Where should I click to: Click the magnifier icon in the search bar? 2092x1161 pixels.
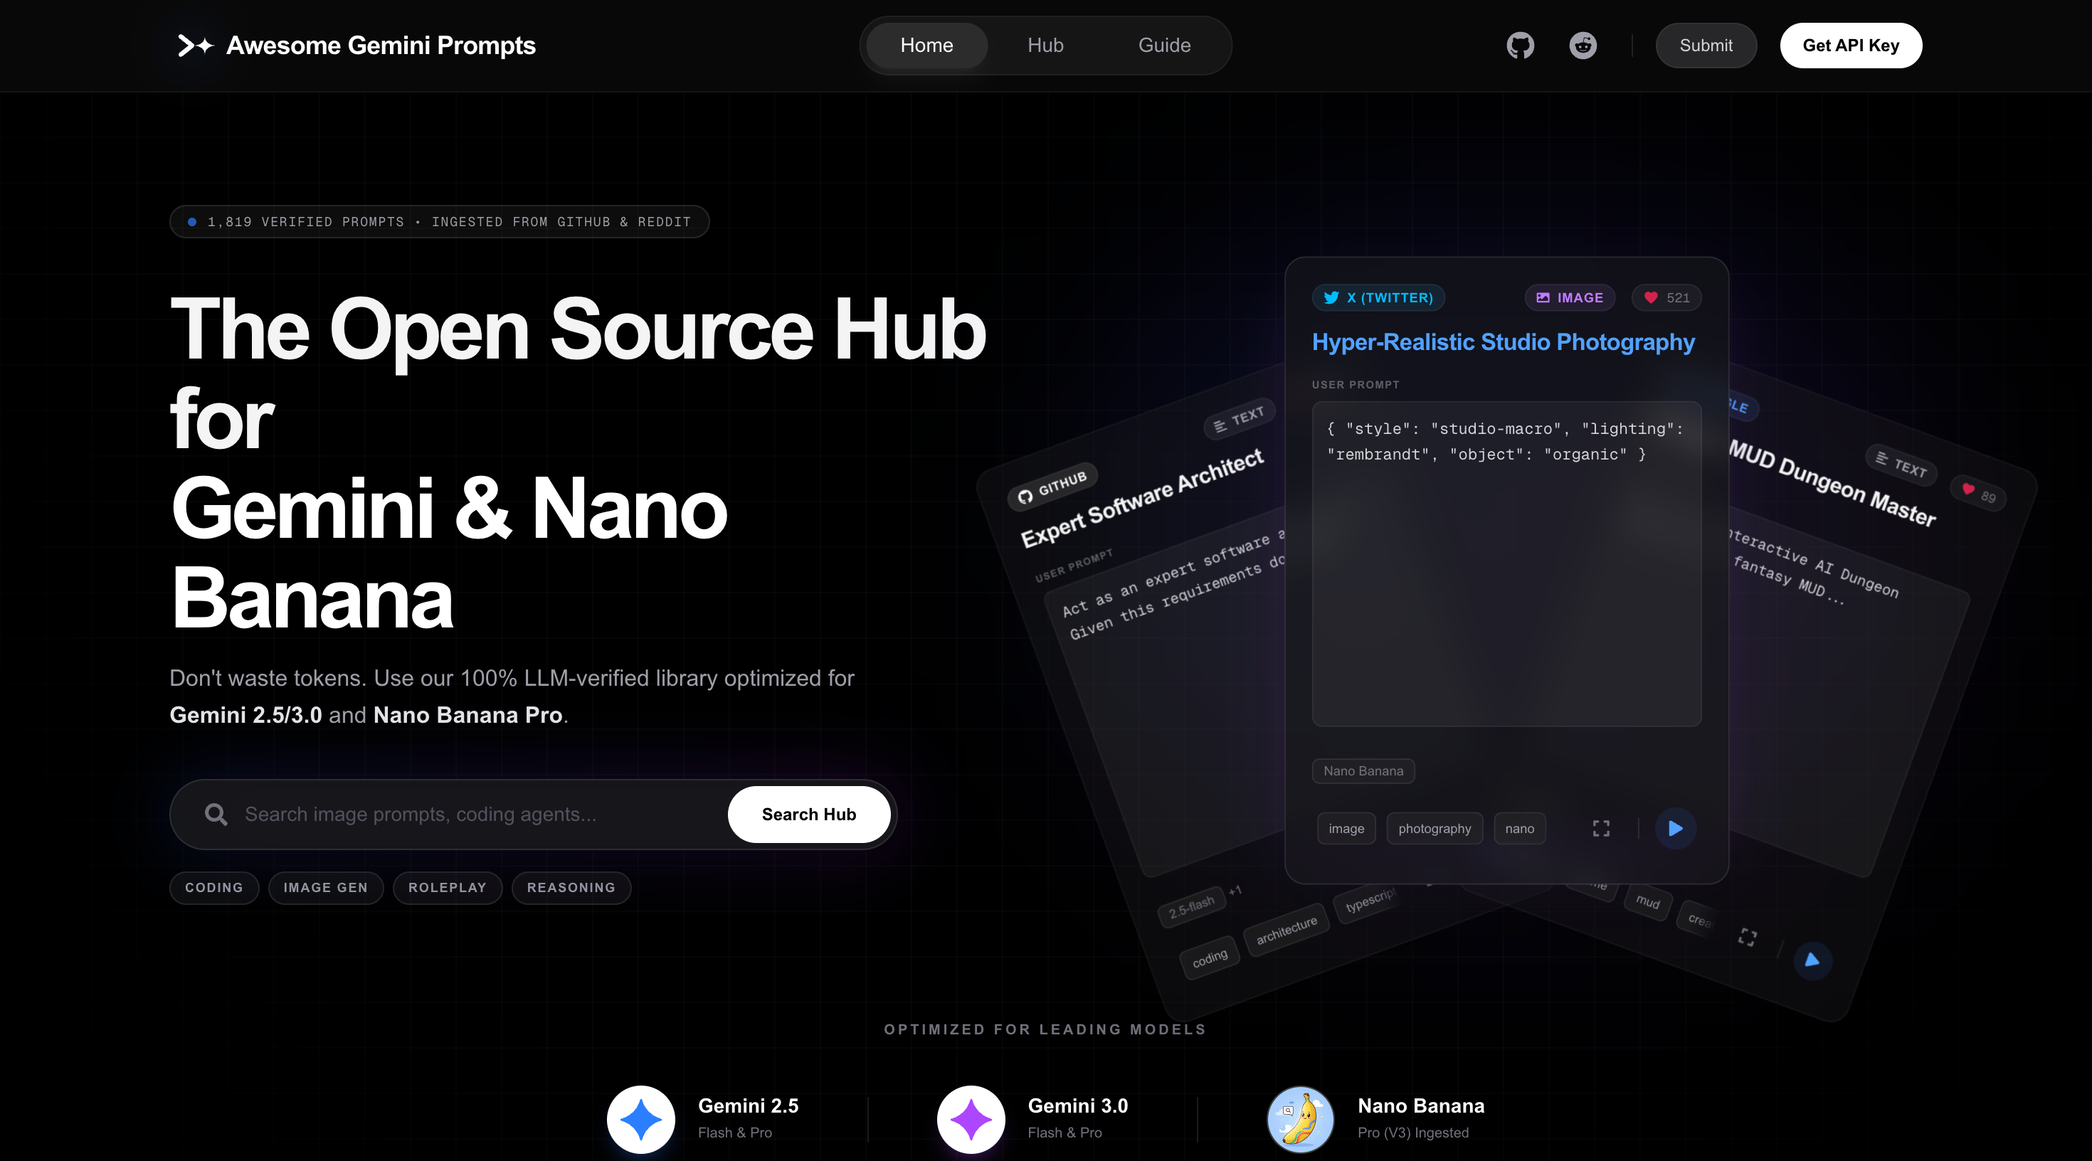point(216,815)
